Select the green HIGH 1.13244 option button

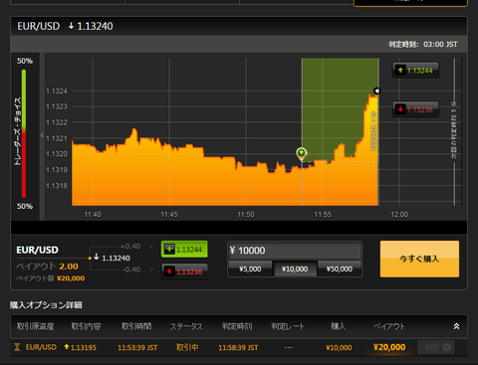[184, 250]
